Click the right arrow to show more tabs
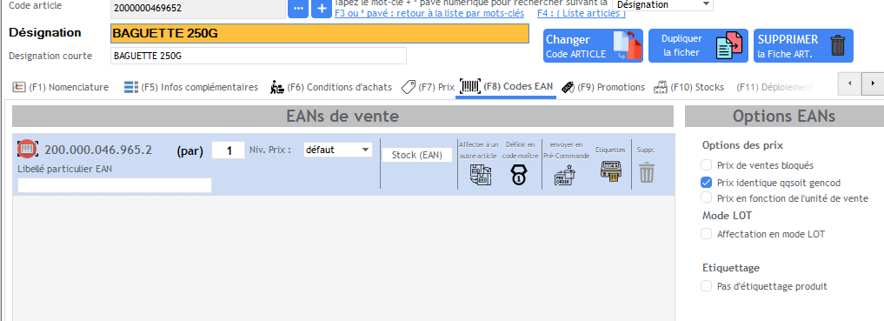 coord(873,84)
